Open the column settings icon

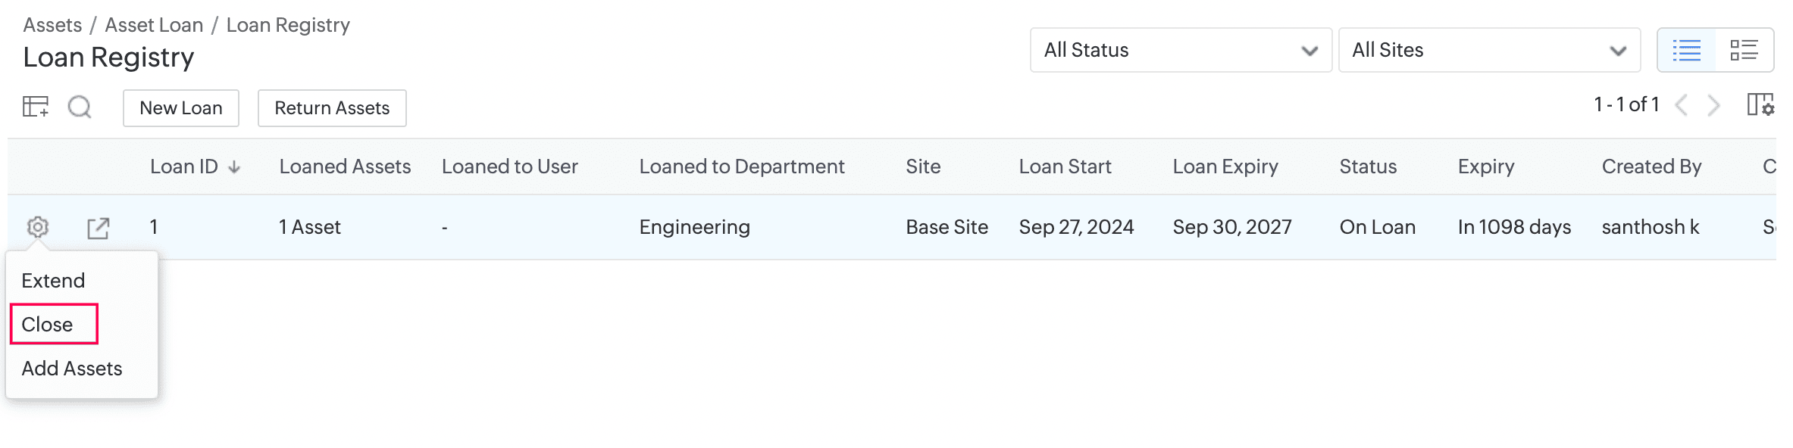click(1760, 104)
